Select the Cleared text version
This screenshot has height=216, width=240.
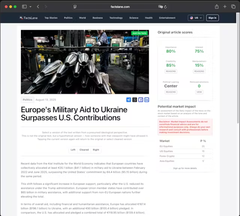click(x=84, y=150)
